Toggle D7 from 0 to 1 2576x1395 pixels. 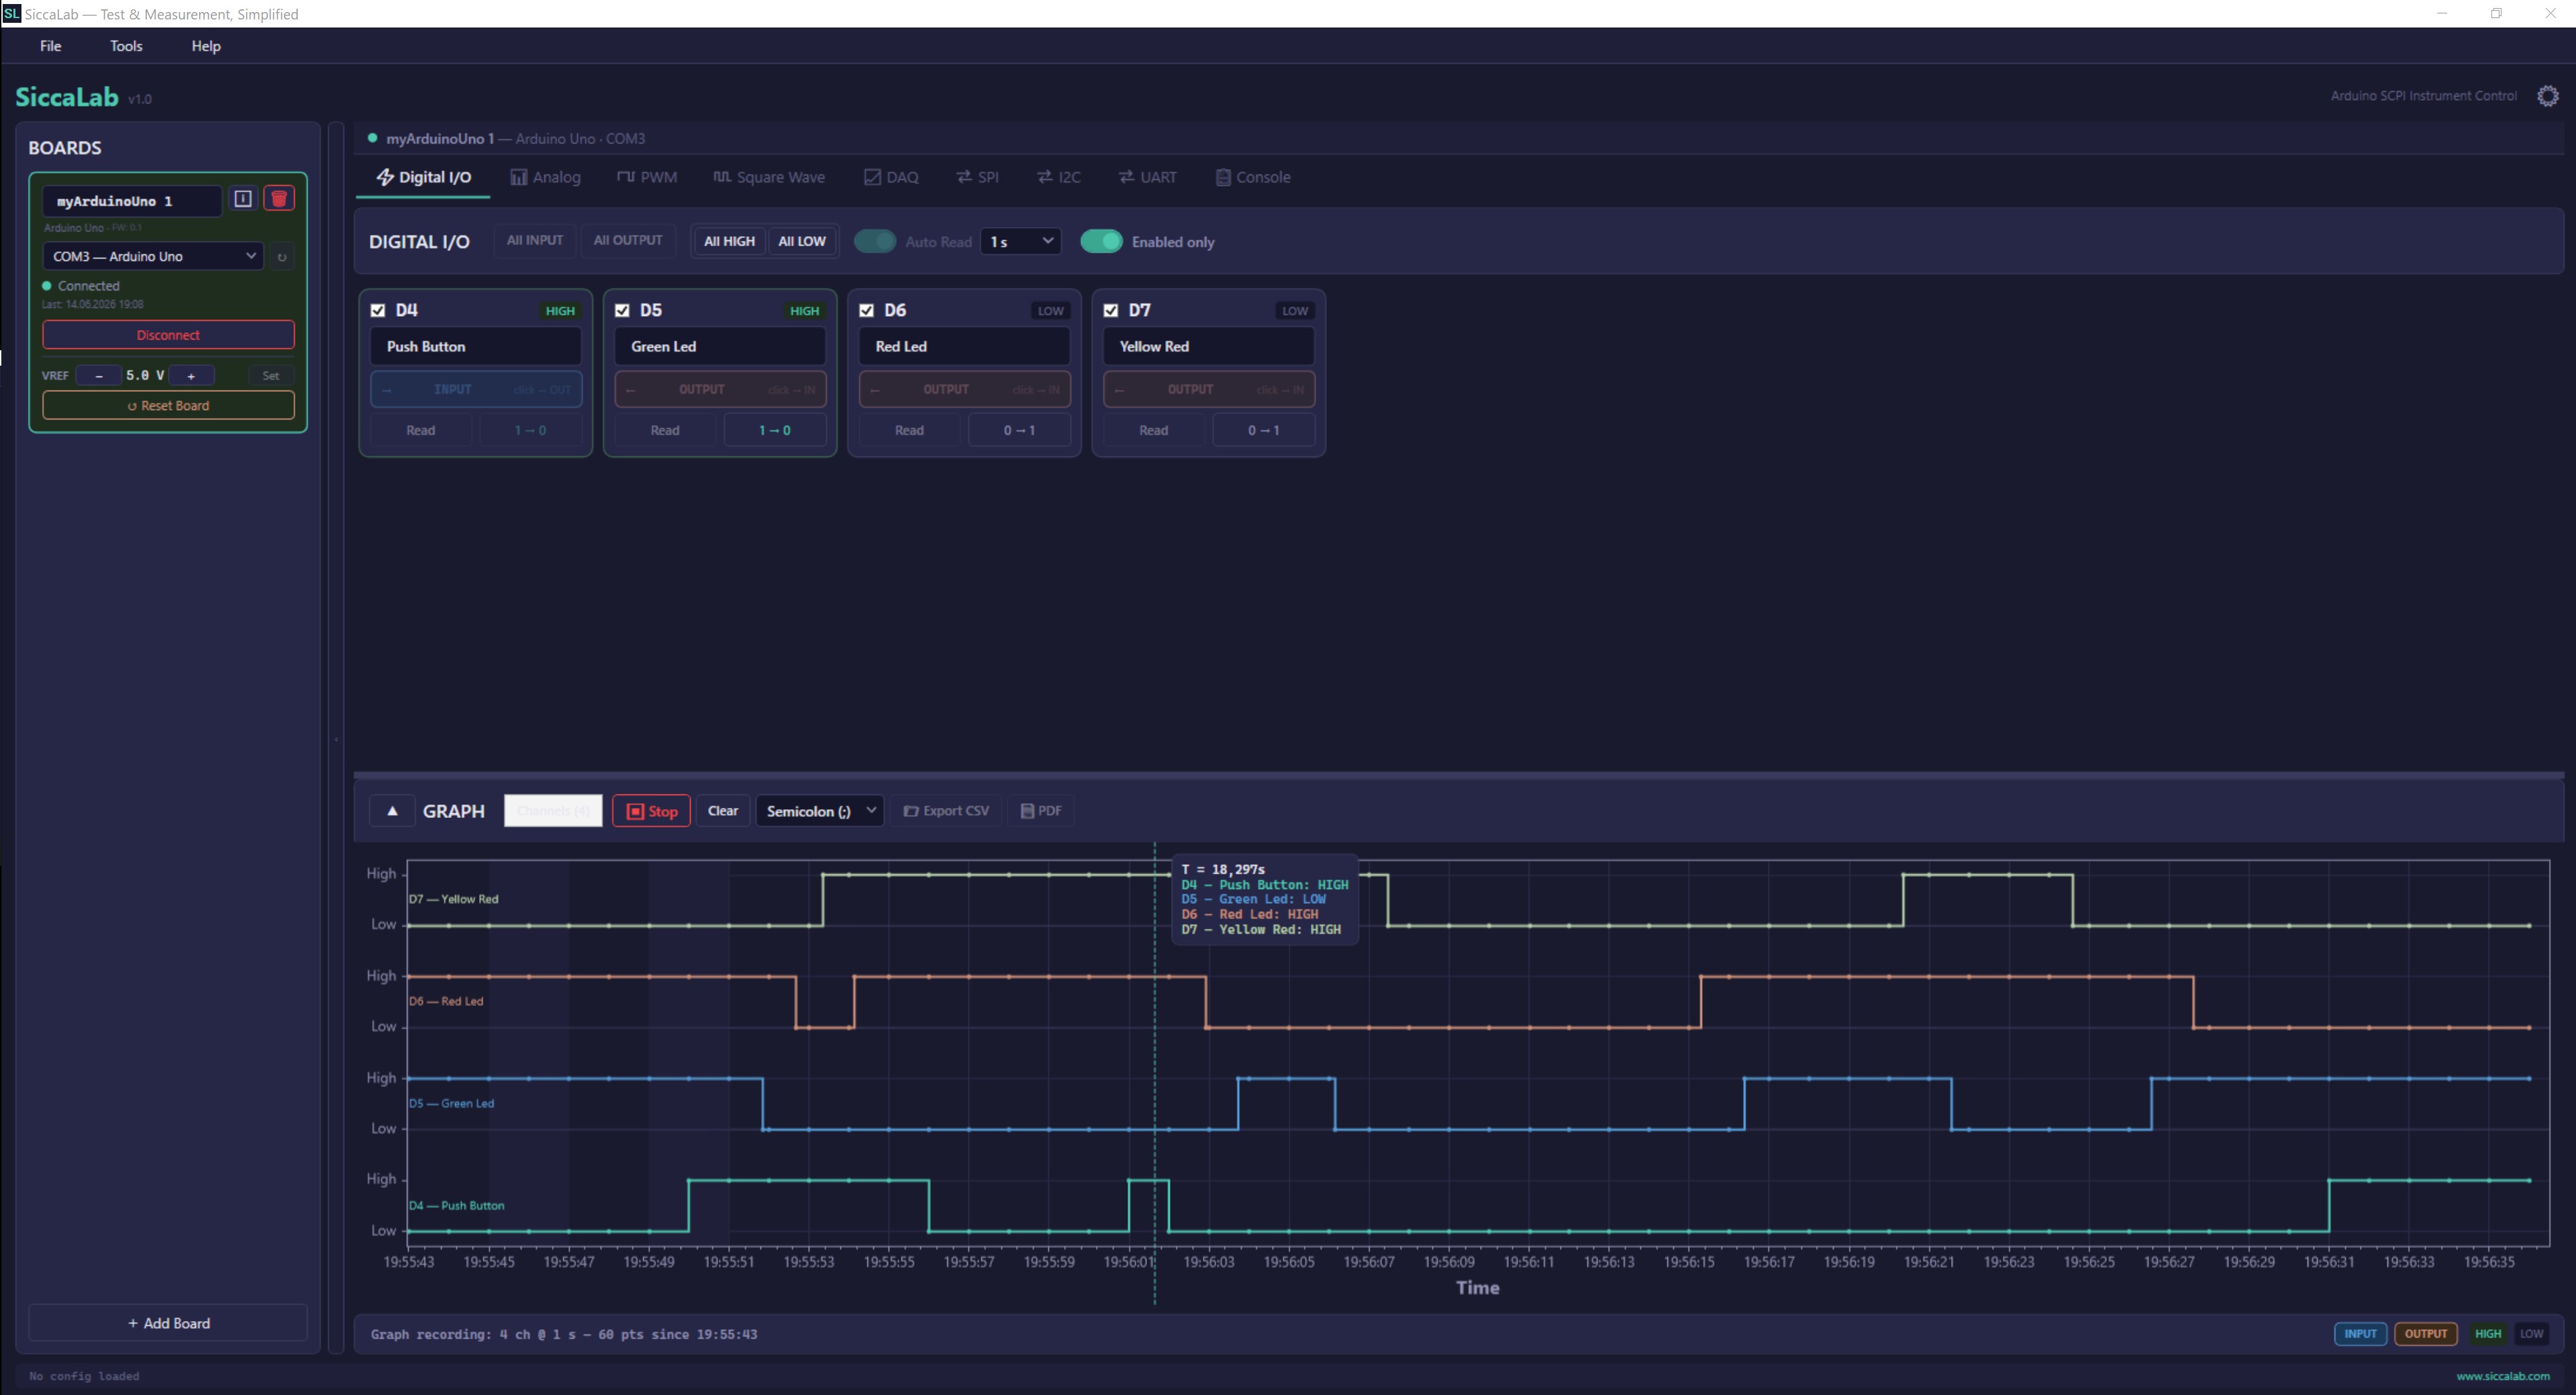tap(1263, 431)
